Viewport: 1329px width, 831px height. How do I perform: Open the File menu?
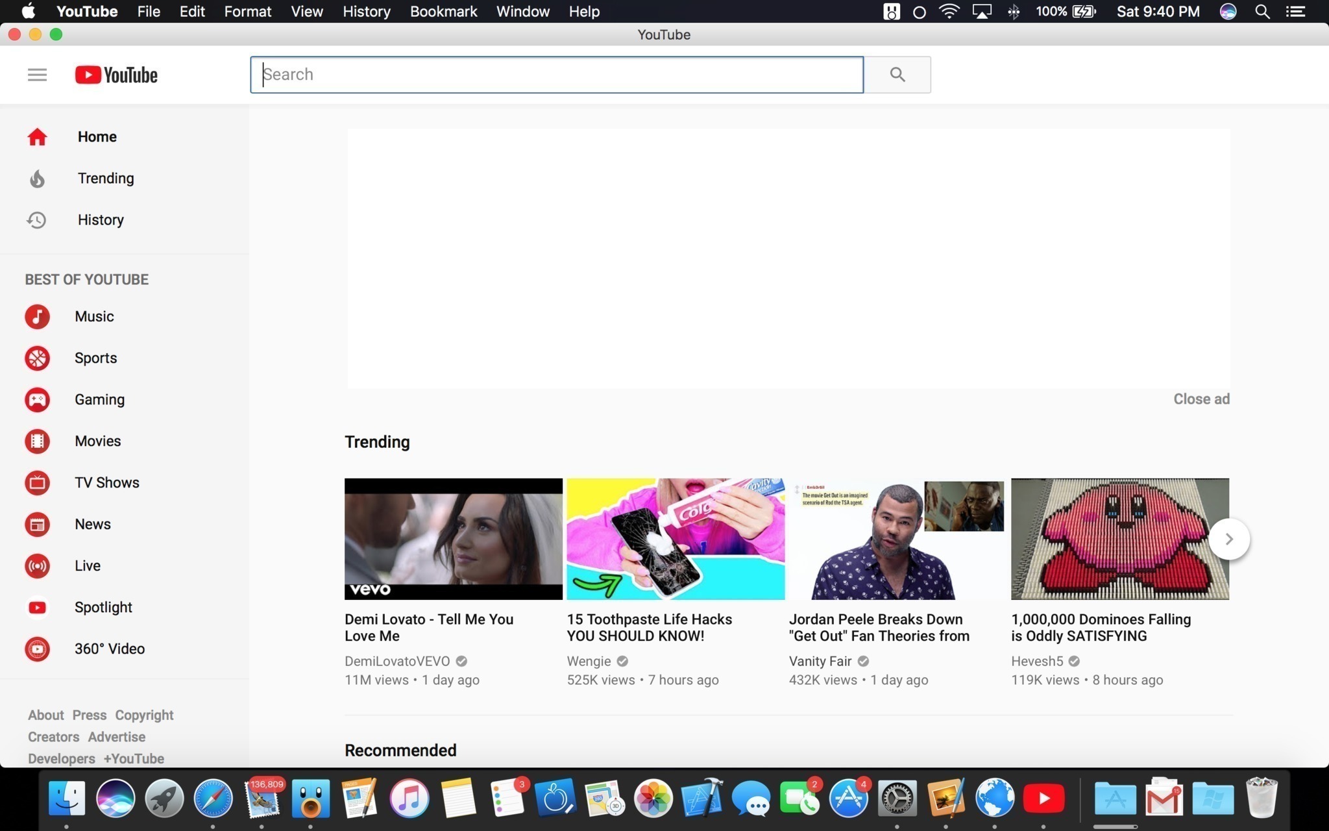point(149,12)
